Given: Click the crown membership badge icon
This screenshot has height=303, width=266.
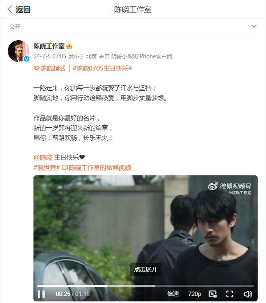Looking at the screenshot, I should click(x=69, y=46).
